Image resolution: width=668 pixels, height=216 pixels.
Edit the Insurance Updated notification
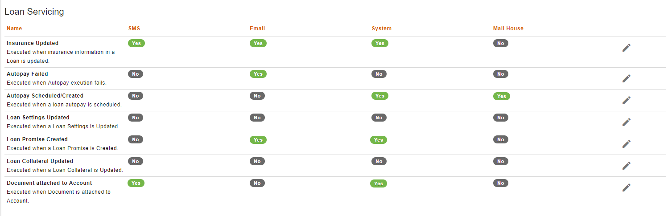coord(627,48)
